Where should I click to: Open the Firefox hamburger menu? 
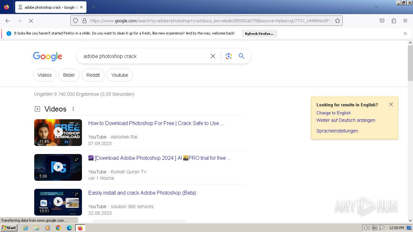pyautogui.click(x=405, y=21)
